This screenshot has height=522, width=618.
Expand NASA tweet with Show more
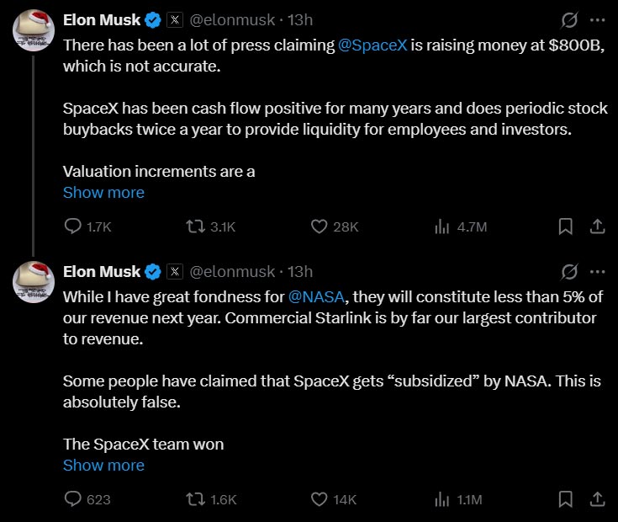[x=103, y=466]
